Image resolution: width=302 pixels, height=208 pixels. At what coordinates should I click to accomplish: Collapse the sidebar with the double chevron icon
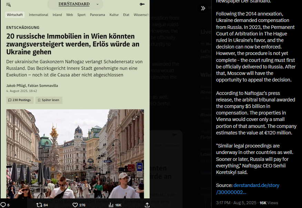[203, 8]
